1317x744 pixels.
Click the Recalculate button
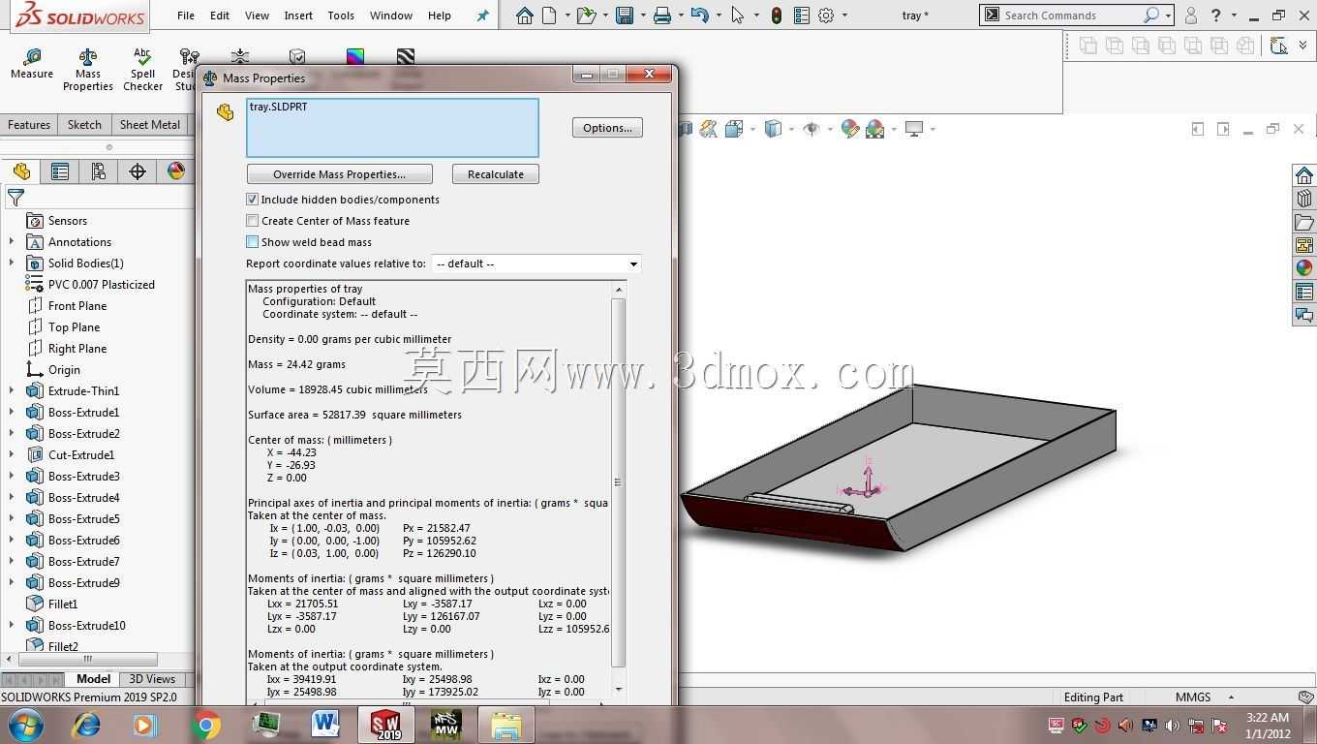(x=496, y=174)
